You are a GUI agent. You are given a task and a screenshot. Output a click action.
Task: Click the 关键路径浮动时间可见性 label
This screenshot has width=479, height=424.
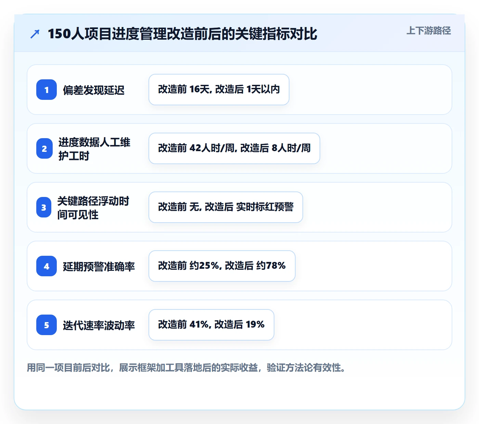(x=93, y=208)
